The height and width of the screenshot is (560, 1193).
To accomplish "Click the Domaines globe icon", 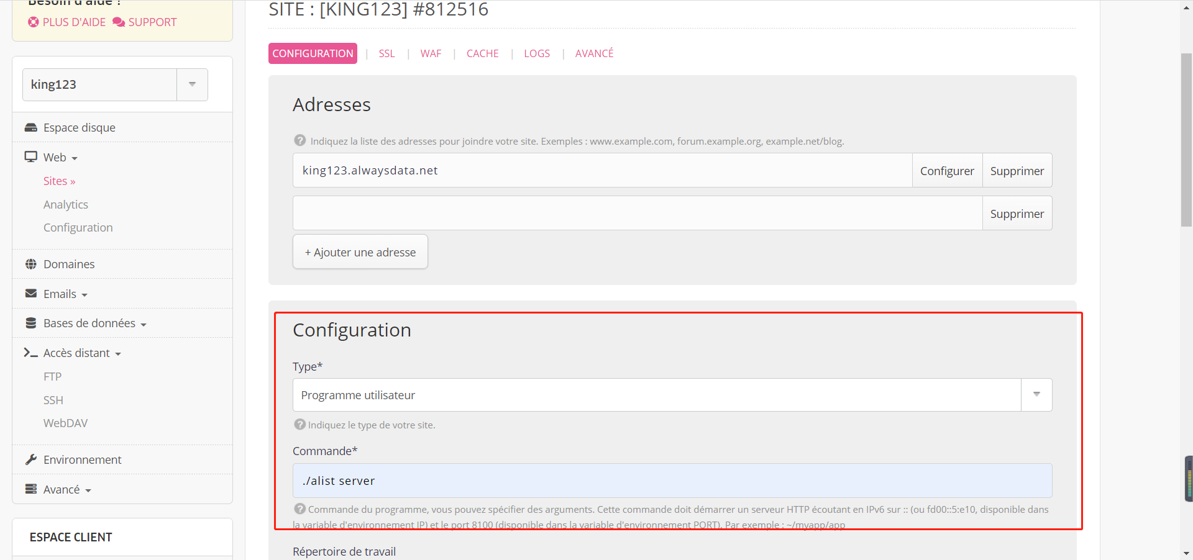I will [30, 264].
